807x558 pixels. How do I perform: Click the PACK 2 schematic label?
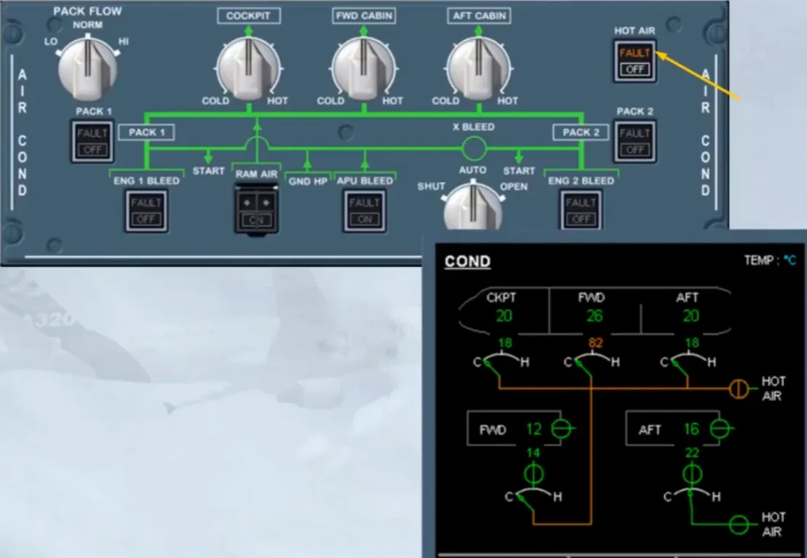pos(581,132)
